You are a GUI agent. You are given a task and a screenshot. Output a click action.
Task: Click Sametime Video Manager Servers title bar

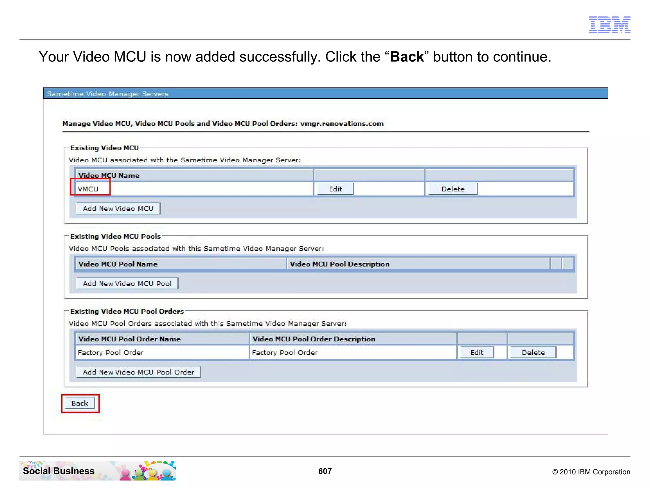pos(326,94)
